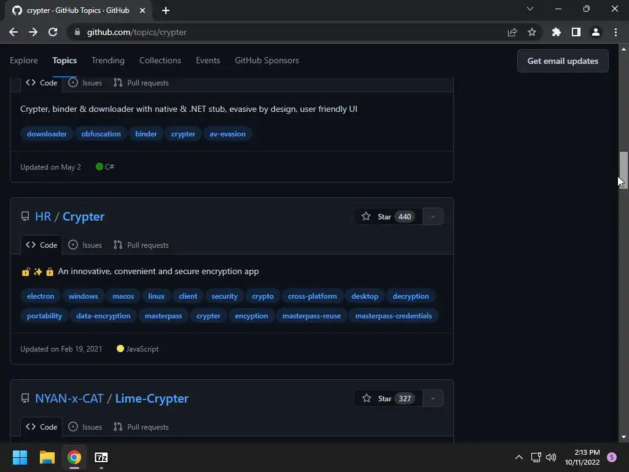Close the crypter GitHub Topics tab
Screen dimensions: 629x472
(x=143, y=10)
